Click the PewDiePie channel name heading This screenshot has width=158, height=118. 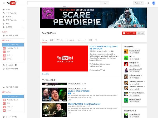48,33
